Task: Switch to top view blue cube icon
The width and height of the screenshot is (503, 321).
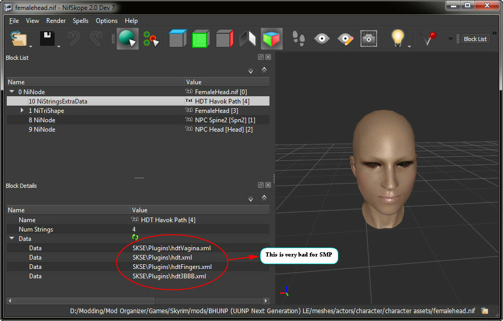Action: point(178,38)
